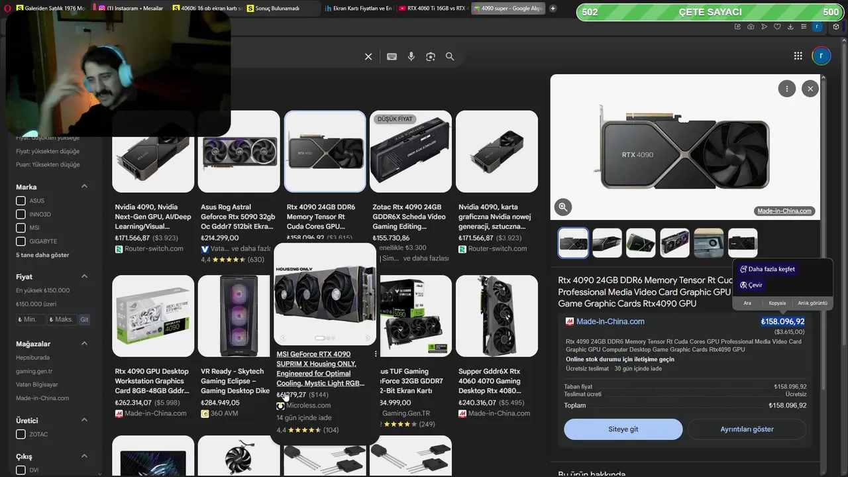Open the on-screen keyboard input tool
The width and height of the screenshot is (848, 477).
[392, 57]
